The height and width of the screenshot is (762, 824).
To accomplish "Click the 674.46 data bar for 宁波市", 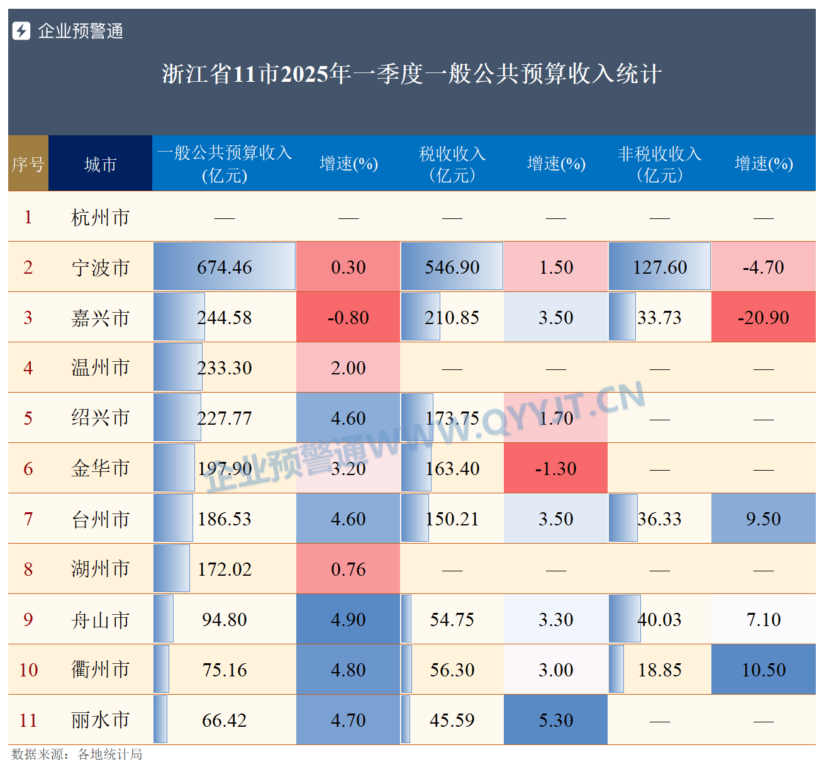I will pos(224,267).
